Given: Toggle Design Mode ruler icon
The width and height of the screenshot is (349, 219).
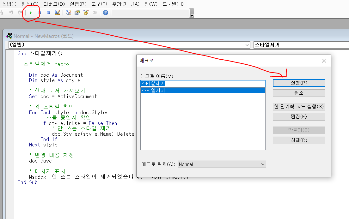Looking at the screenshot, I should [x=58, y=13].
